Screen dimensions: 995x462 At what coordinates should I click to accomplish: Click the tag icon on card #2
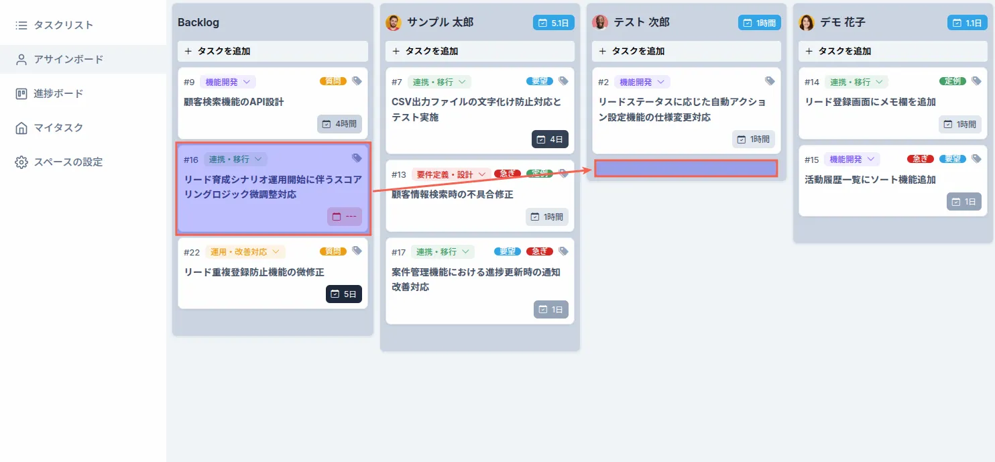[x=769, y=81]
